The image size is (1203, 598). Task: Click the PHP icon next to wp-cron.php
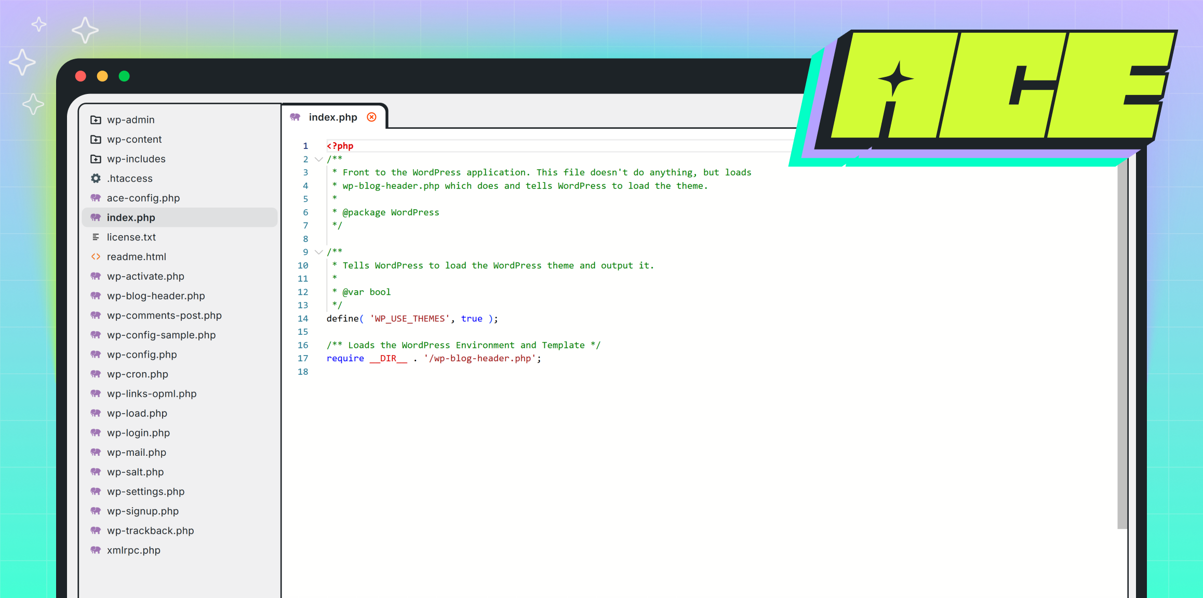click(96, 374)
